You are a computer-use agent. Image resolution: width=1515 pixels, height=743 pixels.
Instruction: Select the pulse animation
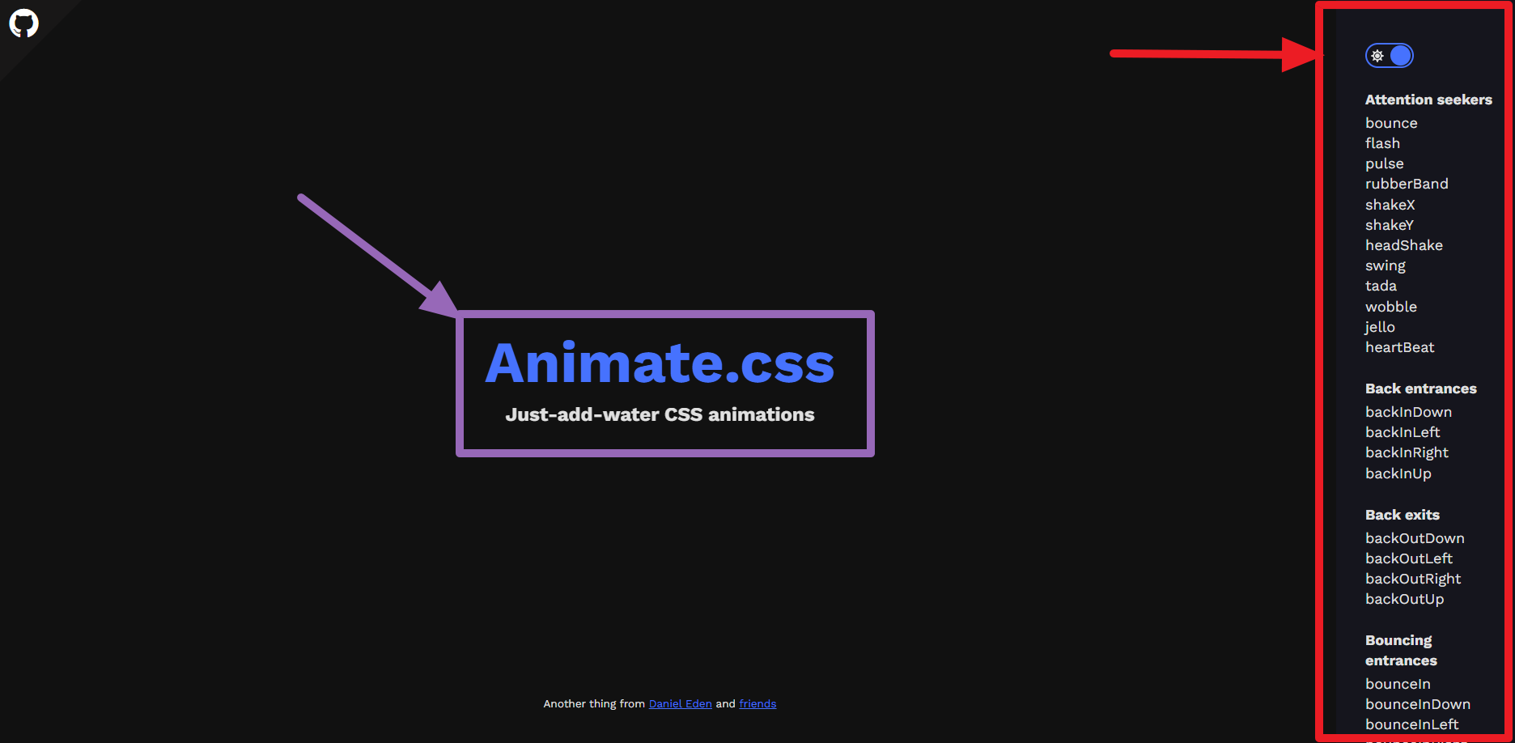coord(1384,163)
